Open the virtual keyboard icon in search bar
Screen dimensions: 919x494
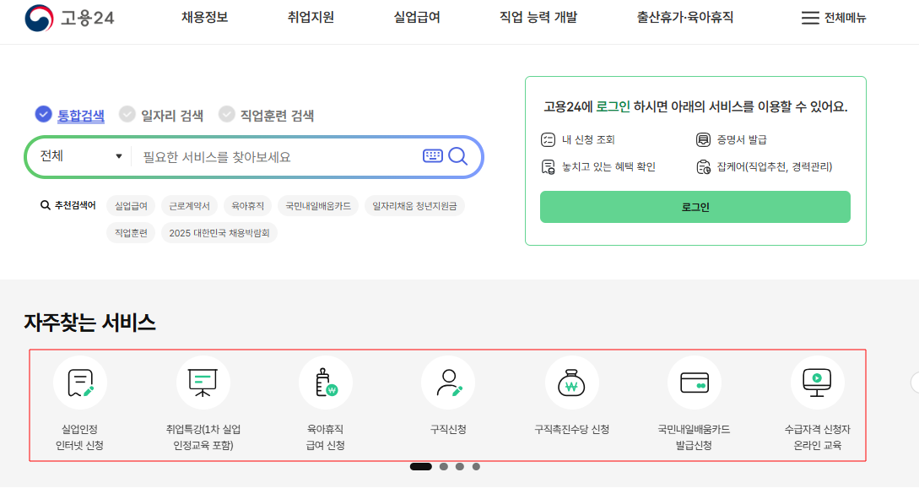pos(433,155)
